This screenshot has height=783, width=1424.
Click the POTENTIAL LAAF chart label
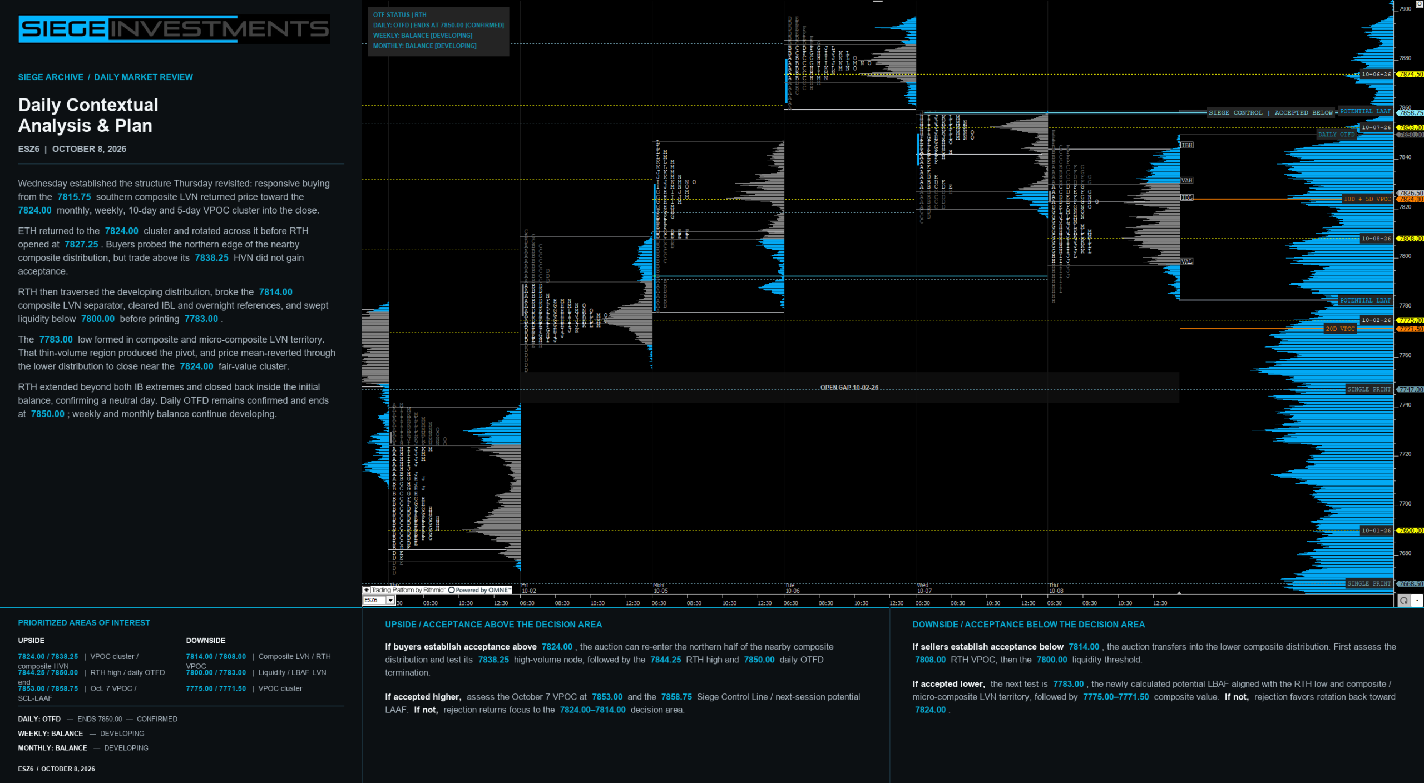pos(1365,111)
